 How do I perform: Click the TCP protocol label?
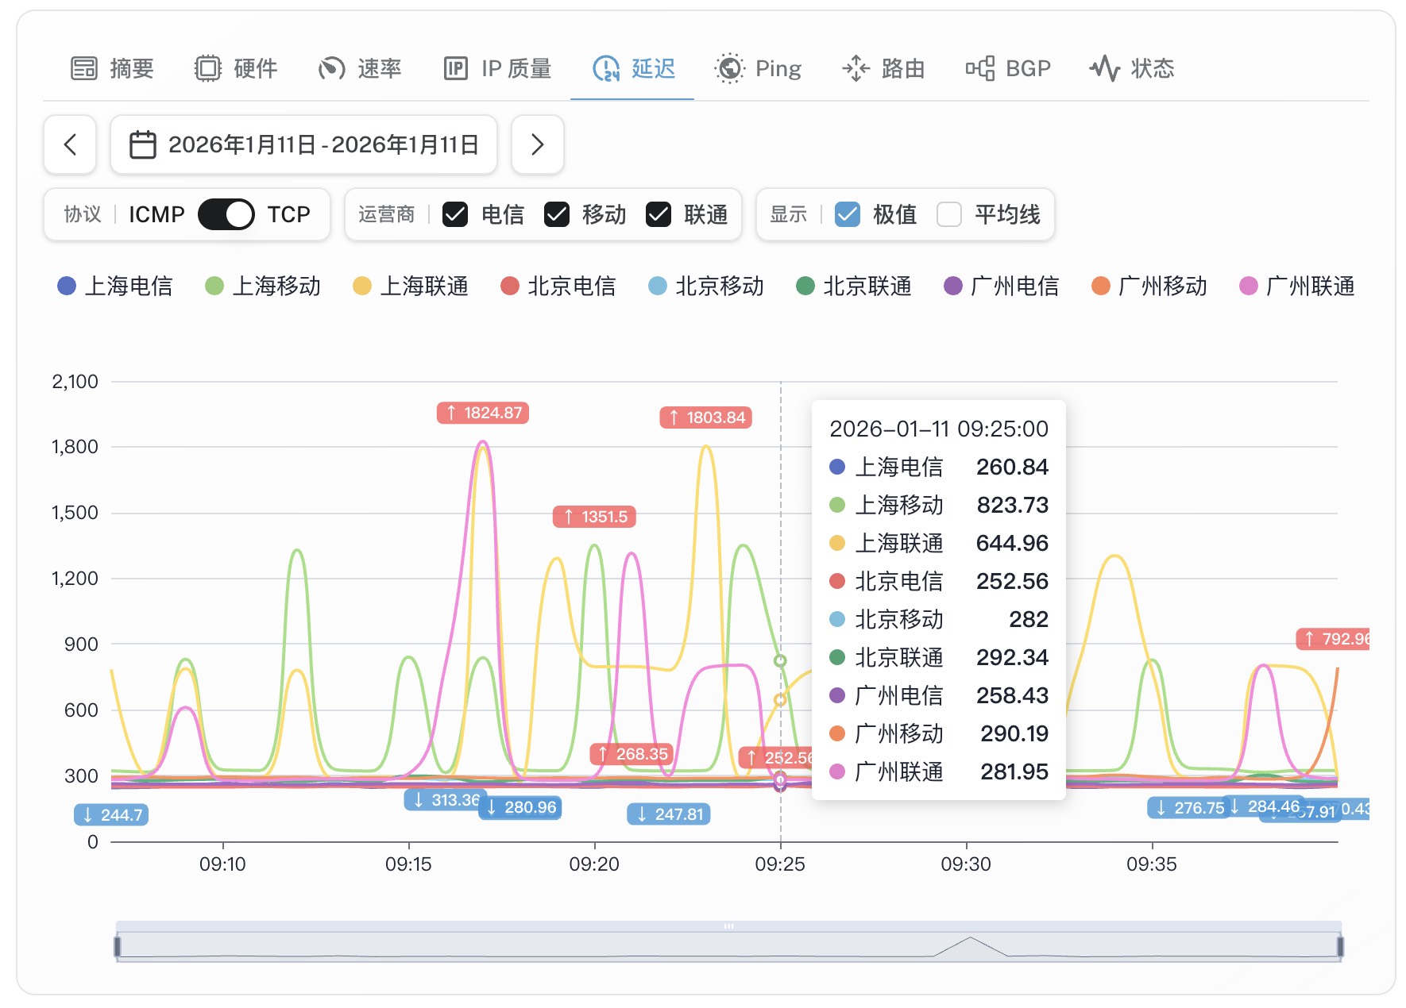pos(289,214)
